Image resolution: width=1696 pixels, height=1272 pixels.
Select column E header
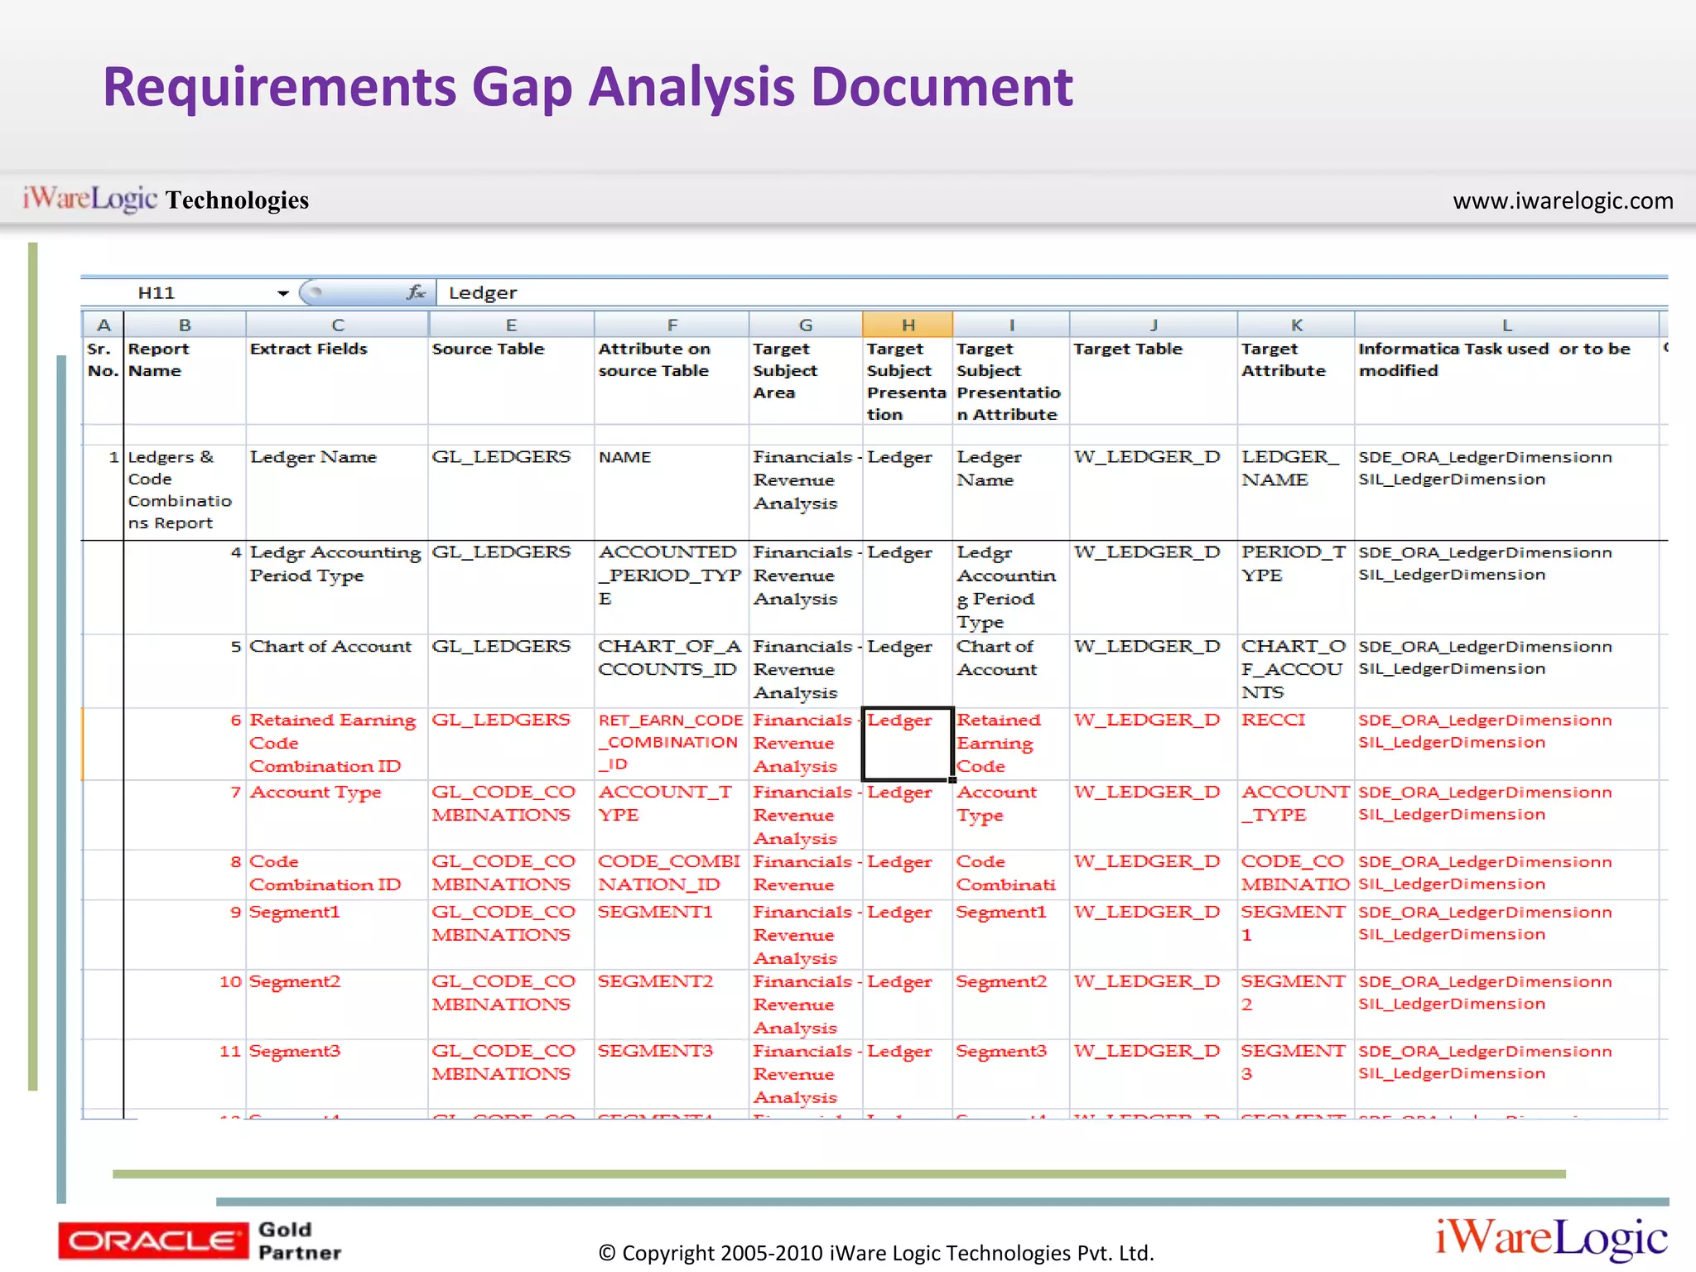point(511,325)
